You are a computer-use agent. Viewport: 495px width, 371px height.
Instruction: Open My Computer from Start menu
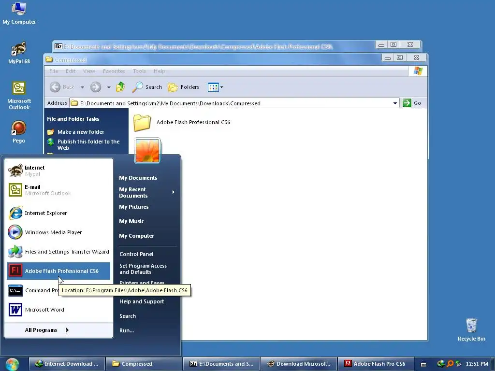pos(136,236)
